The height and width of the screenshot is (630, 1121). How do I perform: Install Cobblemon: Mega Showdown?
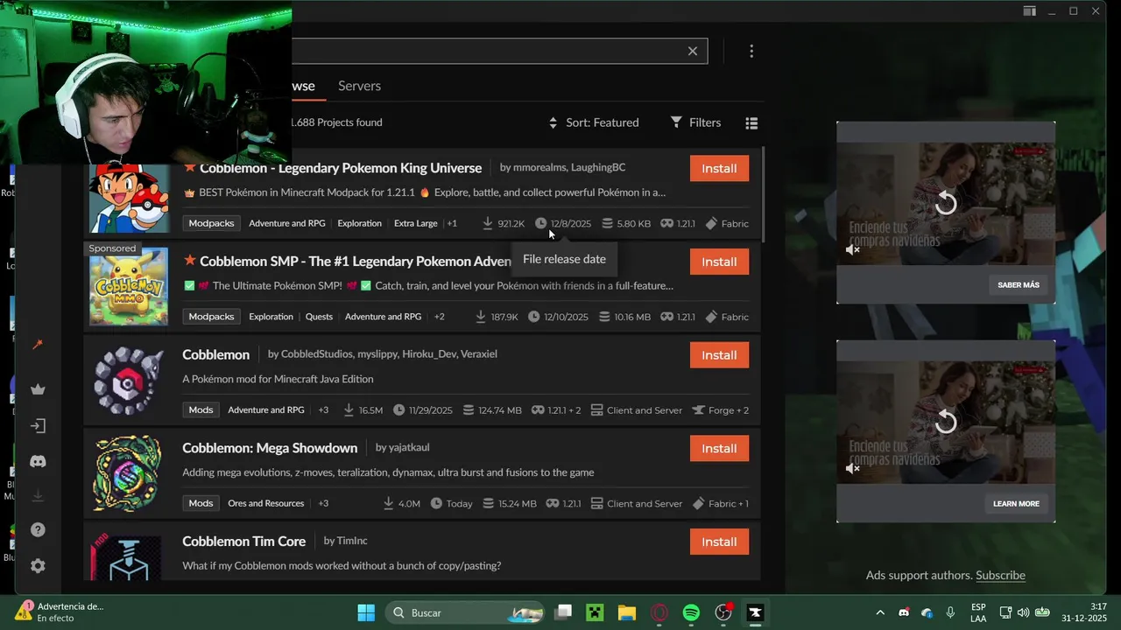point(719,448)
